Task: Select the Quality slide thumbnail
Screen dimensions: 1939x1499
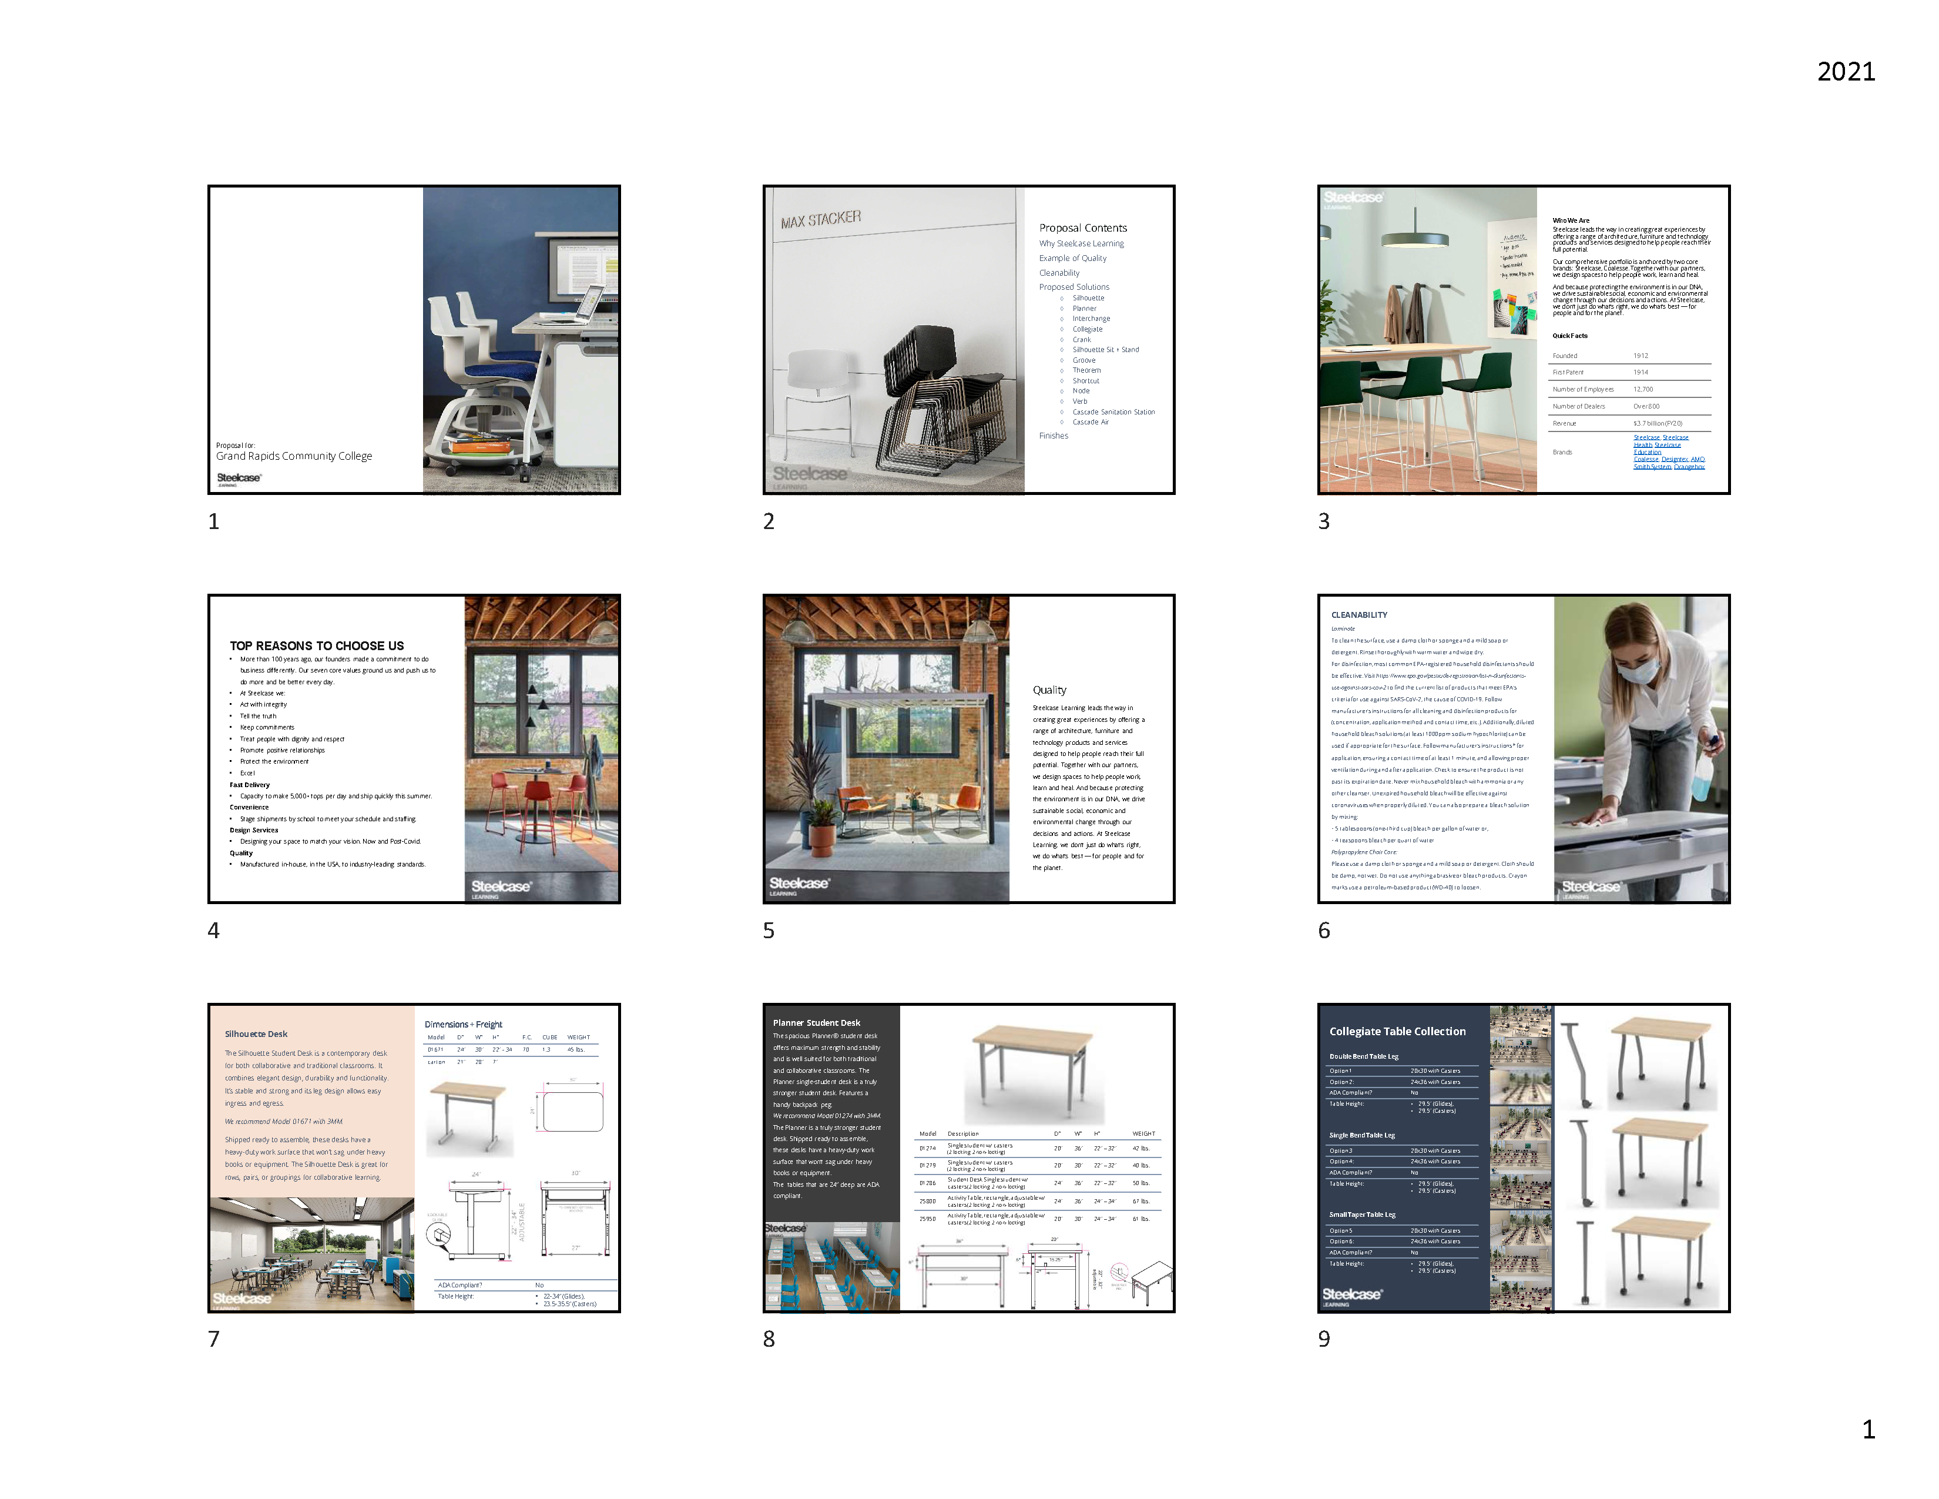Action: (x=968, y=748)
